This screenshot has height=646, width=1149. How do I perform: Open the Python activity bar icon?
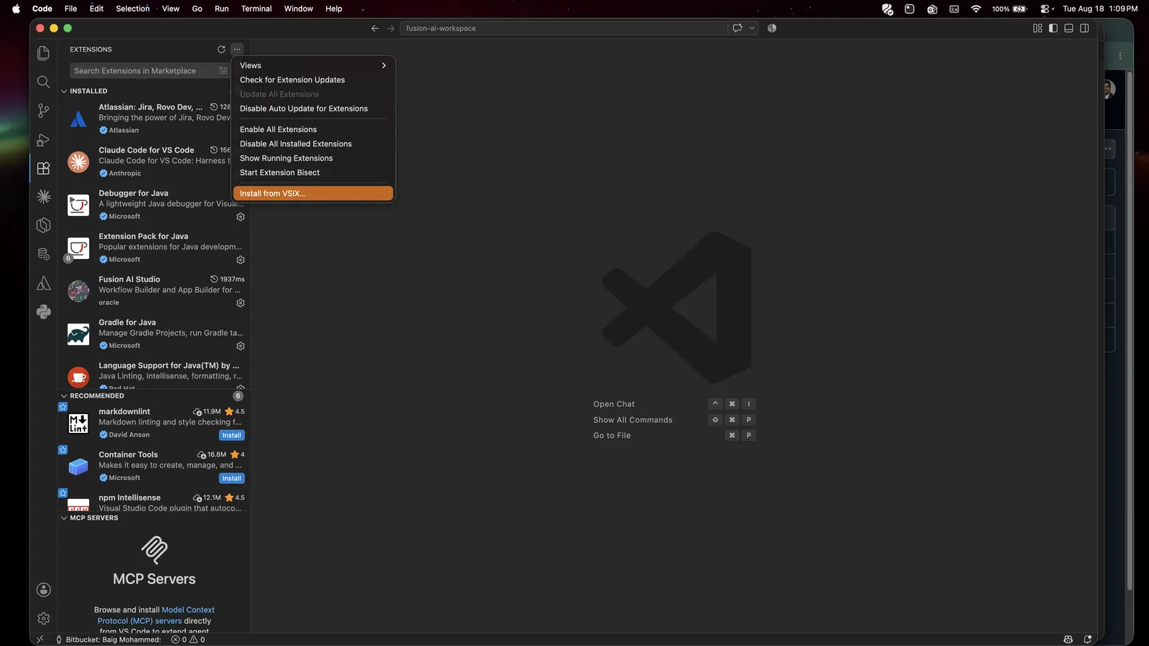[x=43, y=312]
